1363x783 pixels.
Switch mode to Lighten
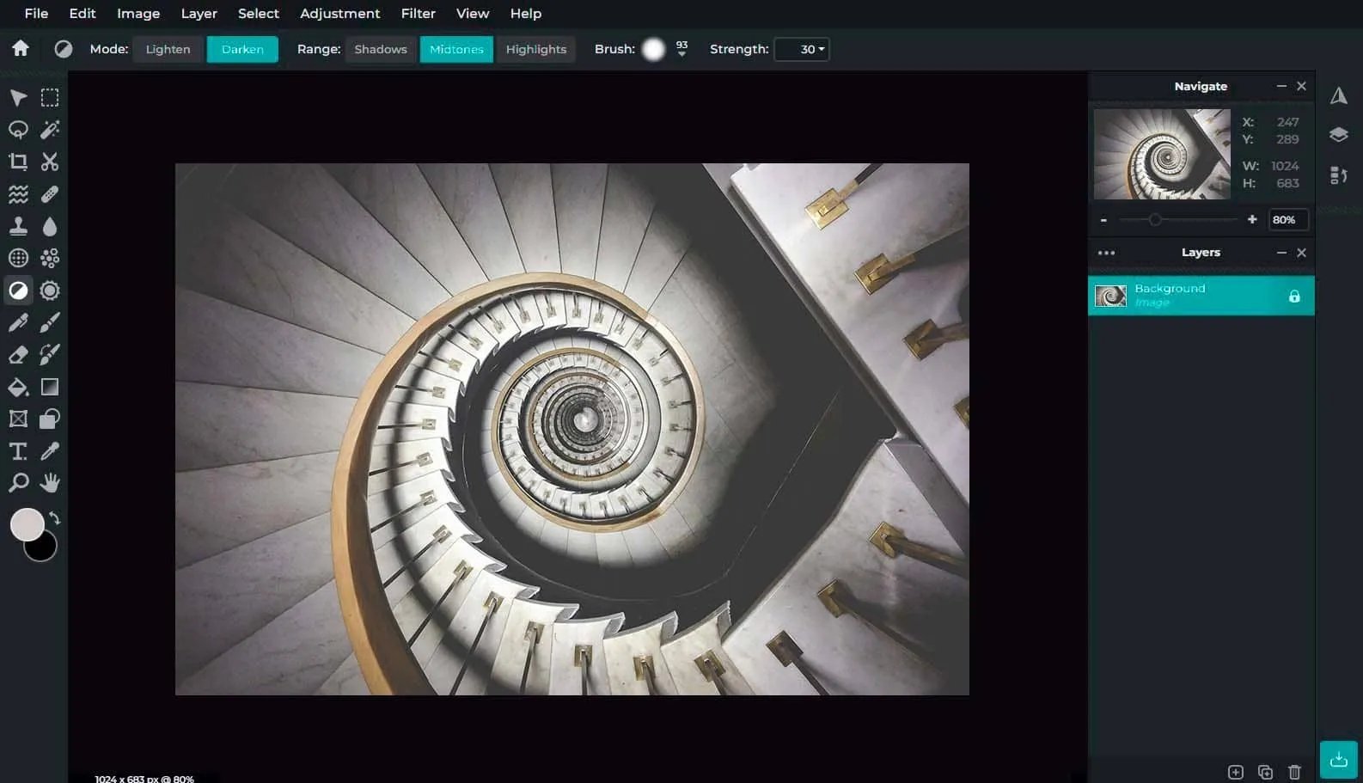168,49
